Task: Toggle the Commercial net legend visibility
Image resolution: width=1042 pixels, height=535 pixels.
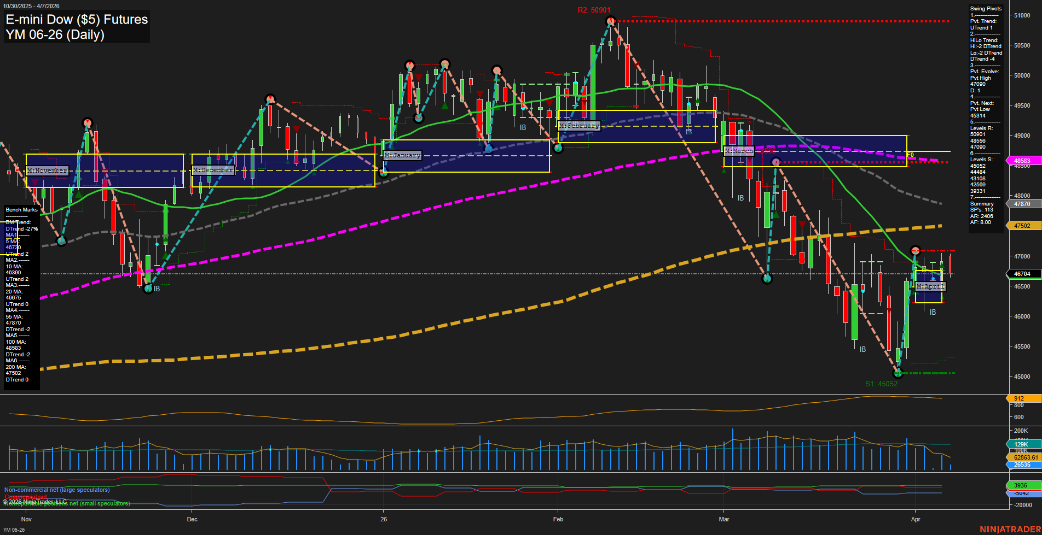Action: click(25, 496)
